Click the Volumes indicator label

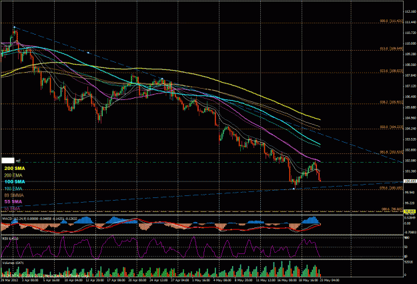(x=13, y=263)
